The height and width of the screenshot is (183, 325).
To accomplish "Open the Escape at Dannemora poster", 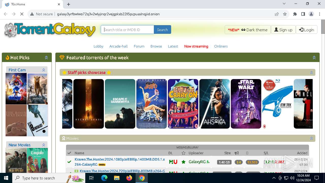I will click(x=120, y=104).
